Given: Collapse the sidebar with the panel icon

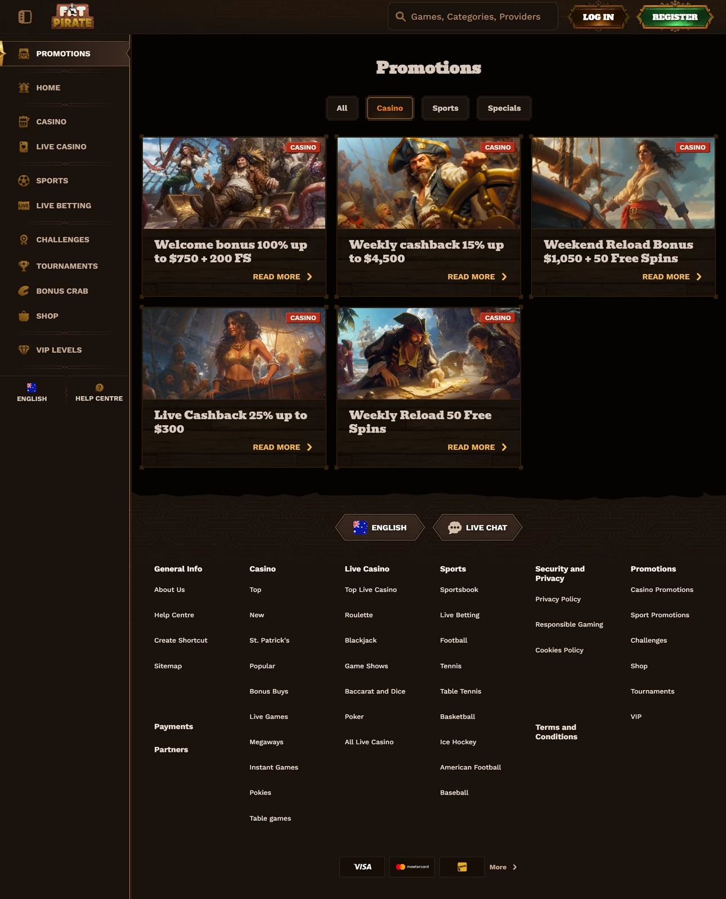Looking at the screenshot, I should point(25,17).
